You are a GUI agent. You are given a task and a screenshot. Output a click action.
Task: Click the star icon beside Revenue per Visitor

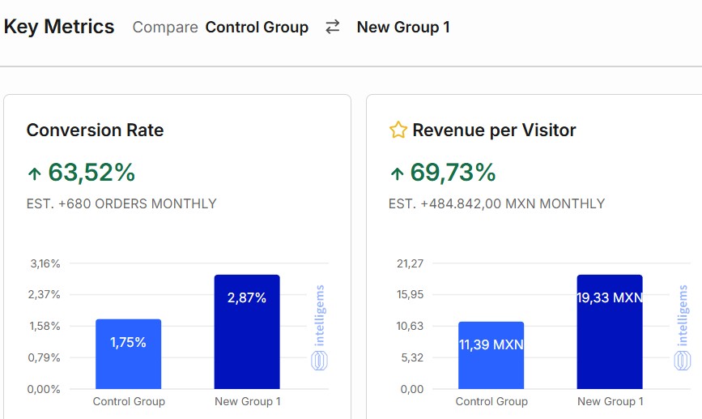[x=398, y=130]
